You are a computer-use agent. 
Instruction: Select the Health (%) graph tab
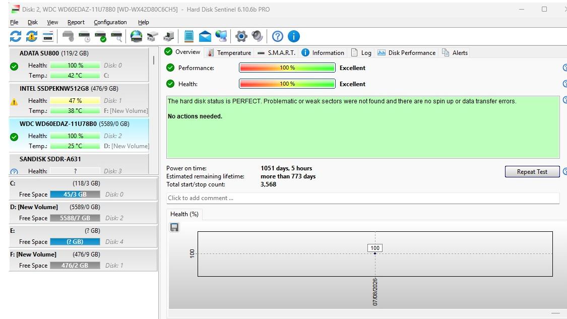pyautogui.click(x=184, y=214)
